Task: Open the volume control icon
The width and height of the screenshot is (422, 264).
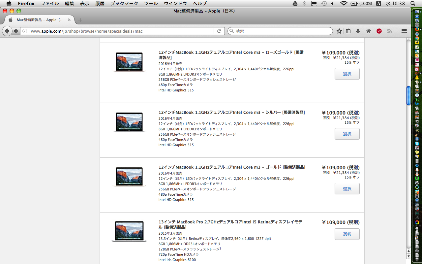Action: 332,4
